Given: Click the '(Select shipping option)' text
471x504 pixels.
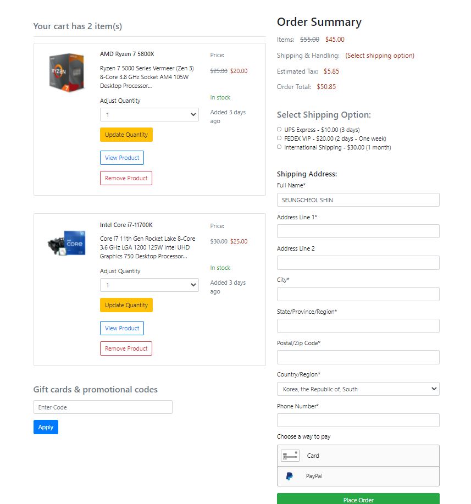Looking at the screenshot, I should (380, 56).
